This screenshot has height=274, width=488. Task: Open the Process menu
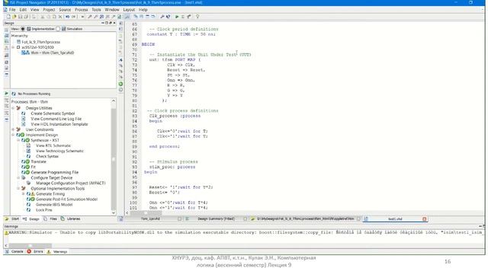pos(82,10)
